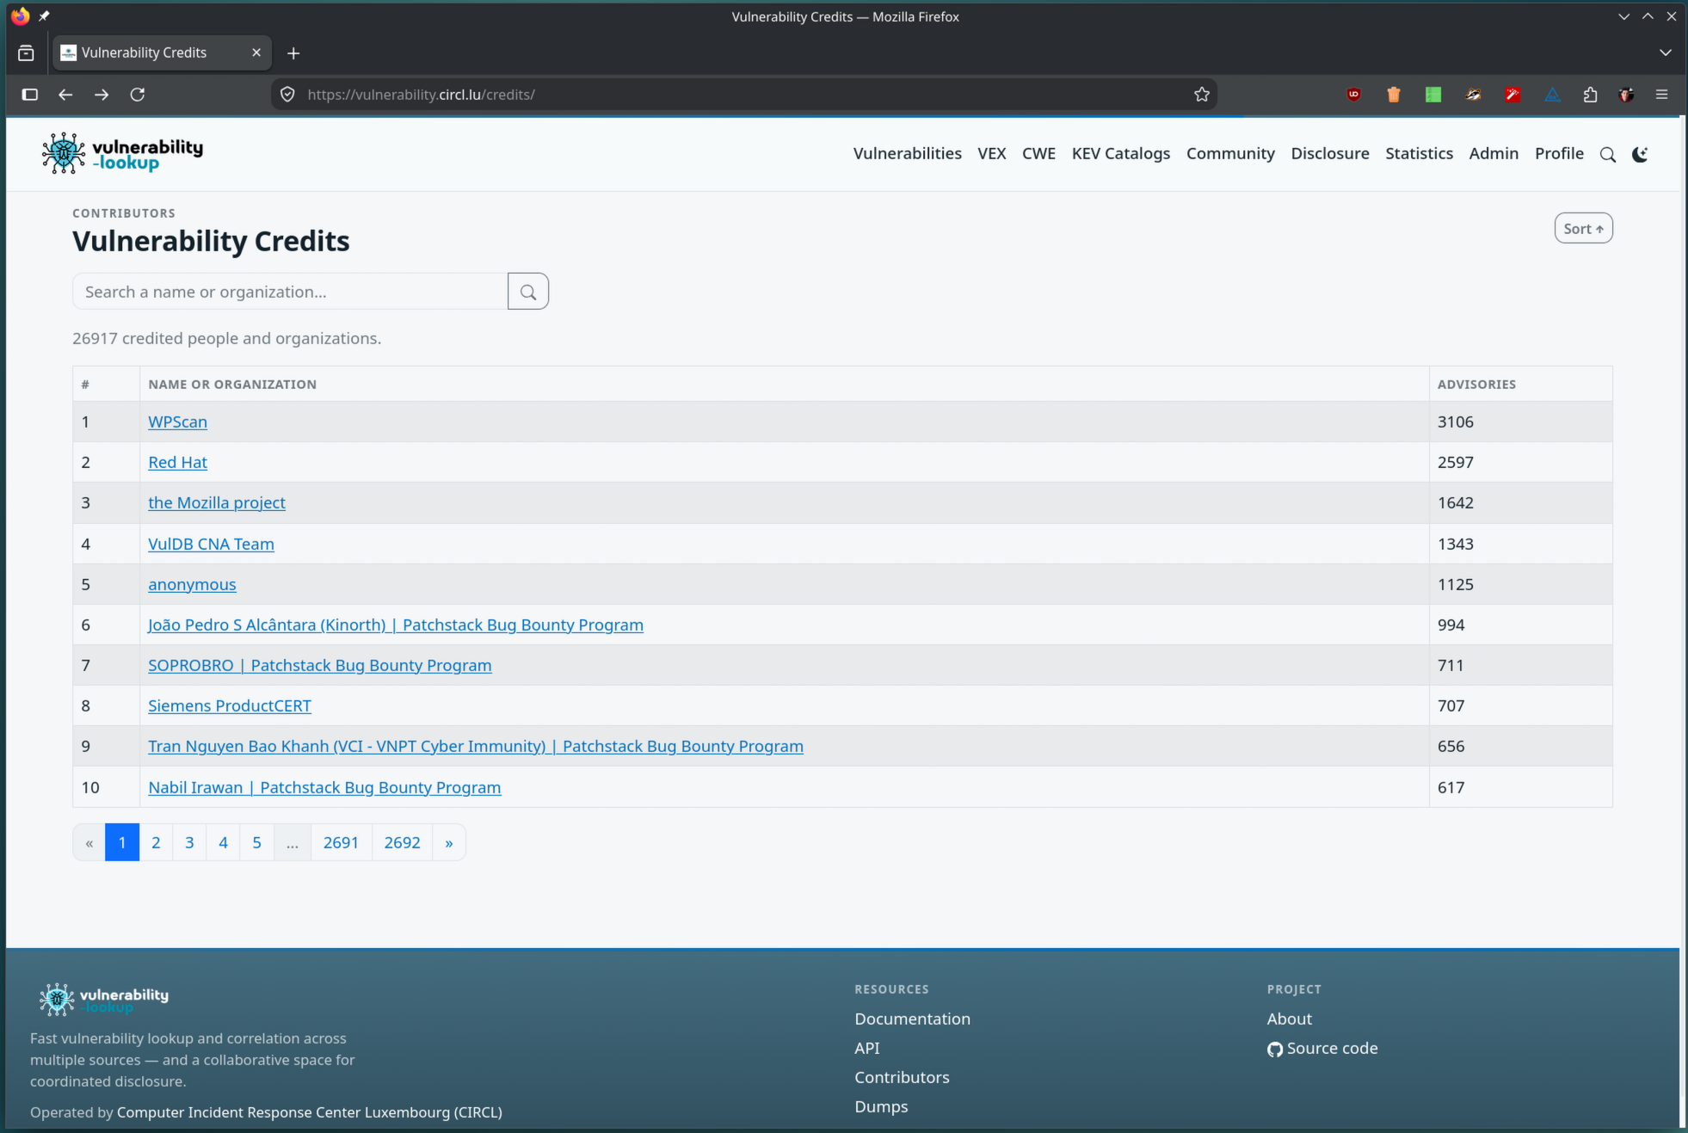The width and height of the screenshot is (1688, 1133).
Task: Click the tracking protection shield icon
Action: click(288, 95)
